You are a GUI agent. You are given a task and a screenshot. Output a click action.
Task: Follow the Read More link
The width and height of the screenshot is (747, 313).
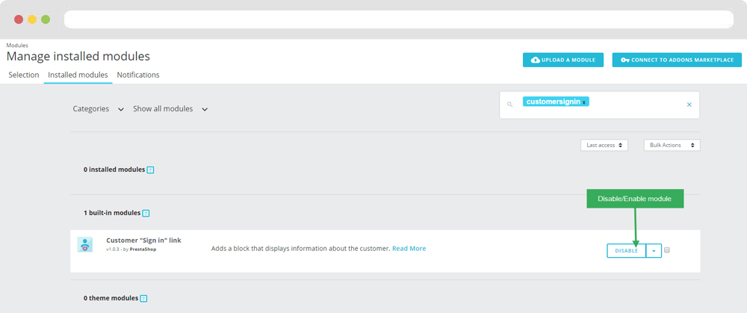click(409, 249)
